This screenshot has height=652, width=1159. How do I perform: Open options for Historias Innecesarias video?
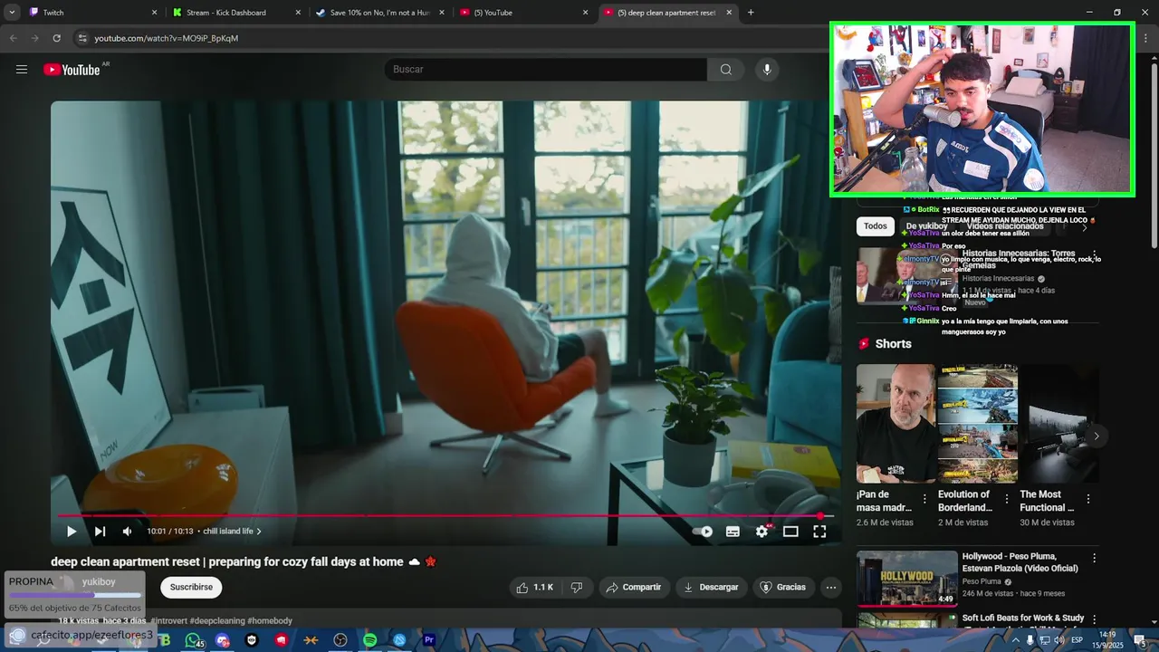(1094, 255)
